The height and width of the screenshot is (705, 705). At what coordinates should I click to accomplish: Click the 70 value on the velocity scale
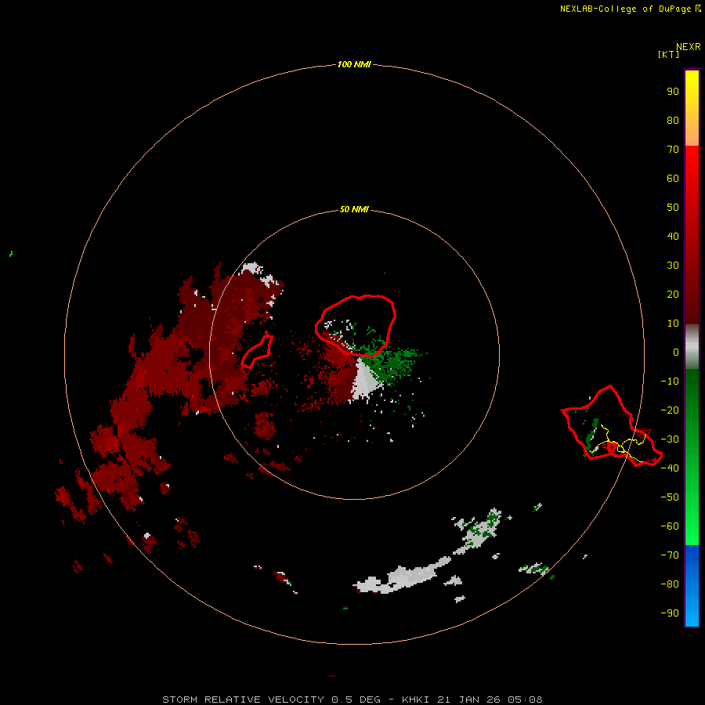point(673,150)
